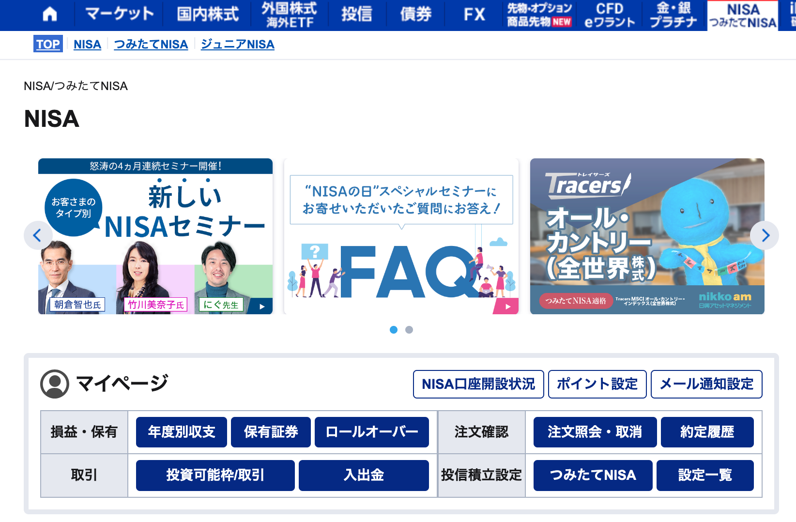
Task: Play the FAQ seminar banner video
Action: coord(507,306)
